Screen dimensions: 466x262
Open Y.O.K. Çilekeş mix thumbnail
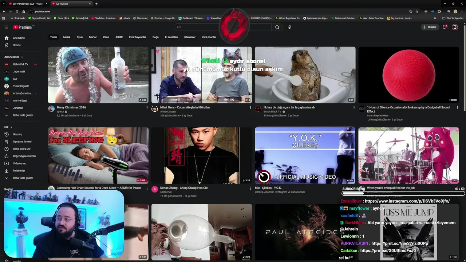tap(305, 155)
